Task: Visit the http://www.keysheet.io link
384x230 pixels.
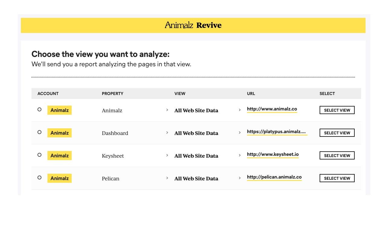Action: [273, 154]
